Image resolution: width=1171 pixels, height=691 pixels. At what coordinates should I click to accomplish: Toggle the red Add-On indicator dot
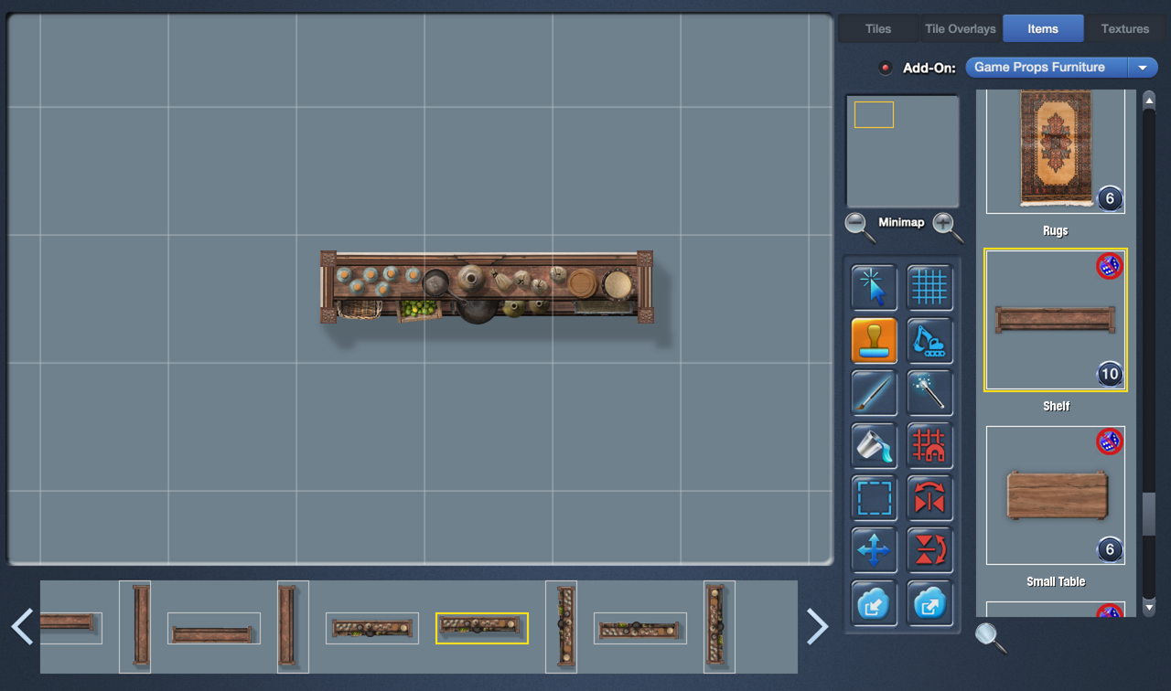(885, 68)
